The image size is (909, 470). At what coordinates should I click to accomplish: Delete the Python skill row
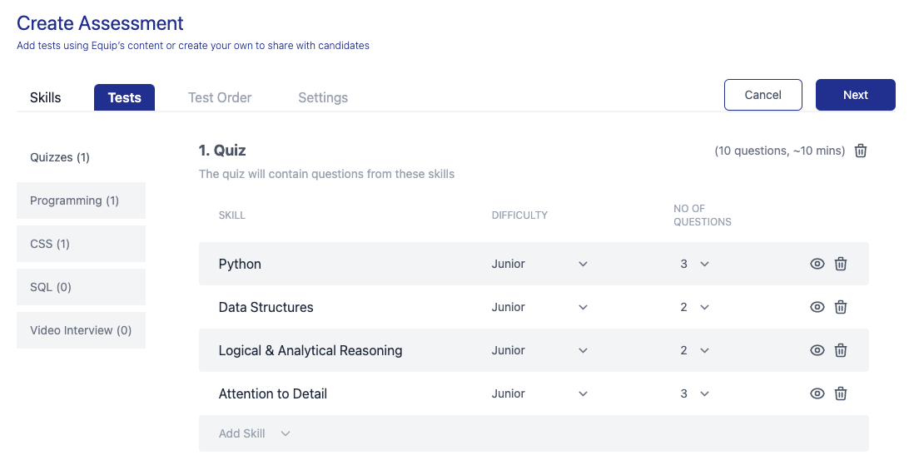tap(841, 264)
